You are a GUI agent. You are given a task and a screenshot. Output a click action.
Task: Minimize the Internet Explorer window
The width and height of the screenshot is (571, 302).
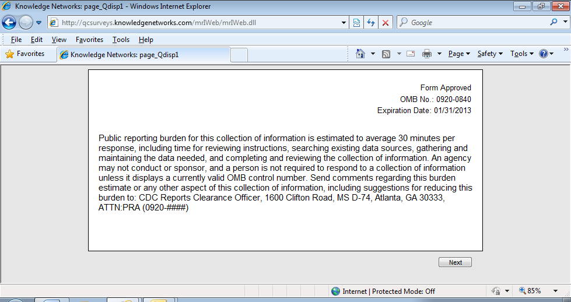[522, 6]
